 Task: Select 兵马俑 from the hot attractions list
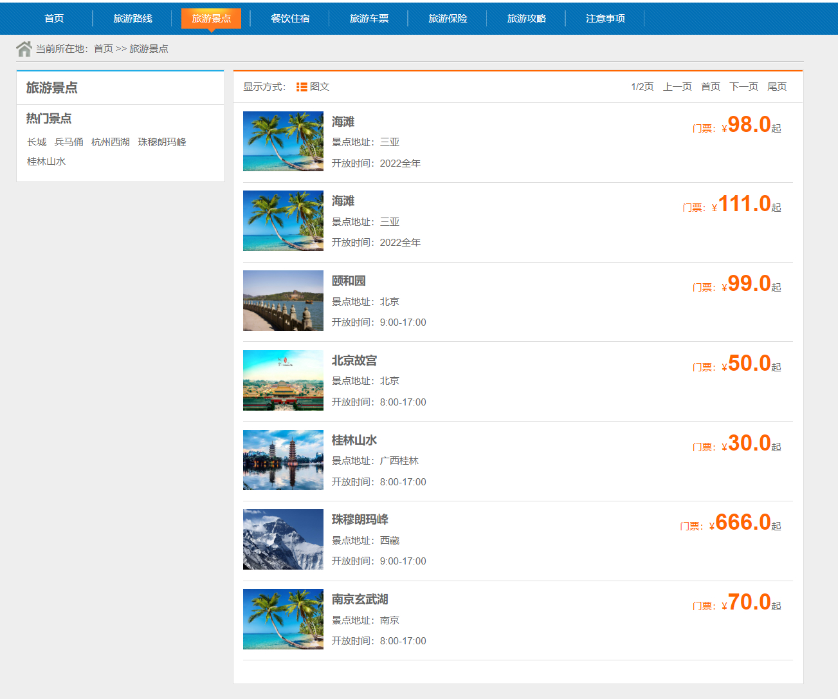(69, 142)
